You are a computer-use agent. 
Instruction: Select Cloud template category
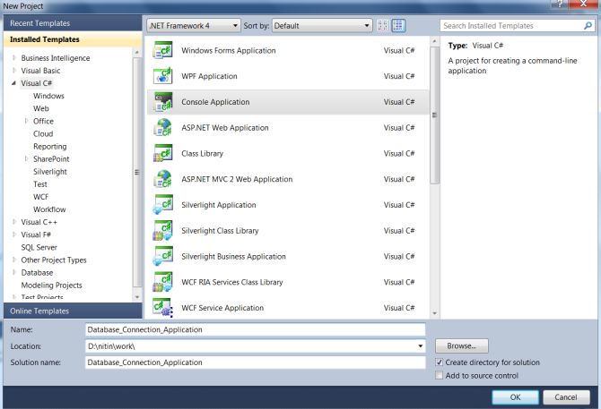pos(43,133)
